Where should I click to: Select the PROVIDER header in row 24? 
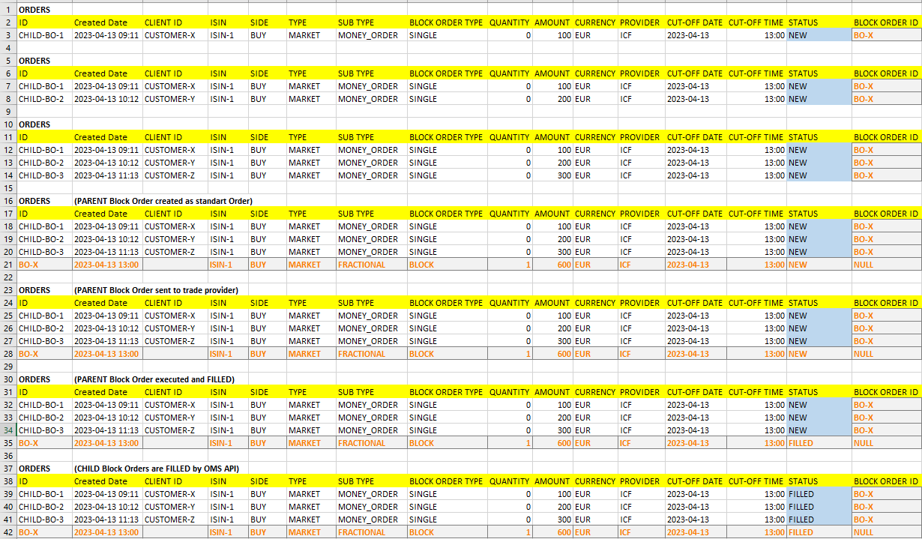[x=641, y=303]
